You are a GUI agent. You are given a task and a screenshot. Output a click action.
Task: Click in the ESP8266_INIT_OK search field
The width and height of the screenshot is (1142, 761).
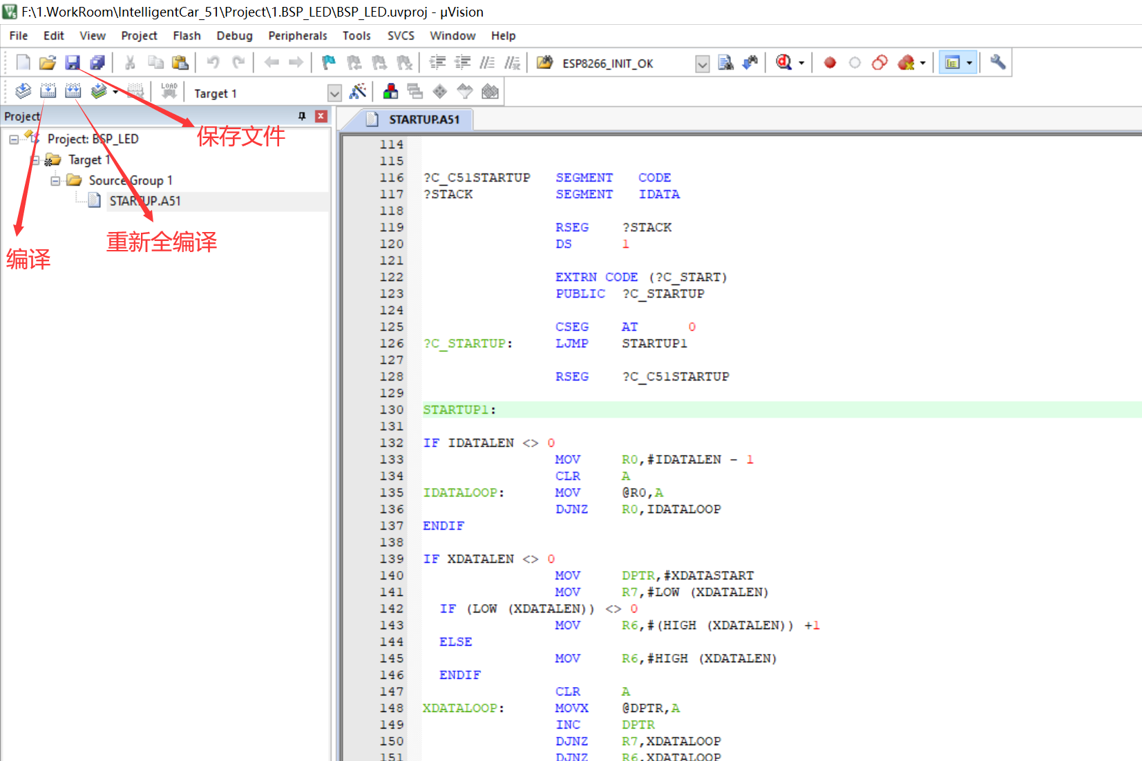click(x=625, y=64)
